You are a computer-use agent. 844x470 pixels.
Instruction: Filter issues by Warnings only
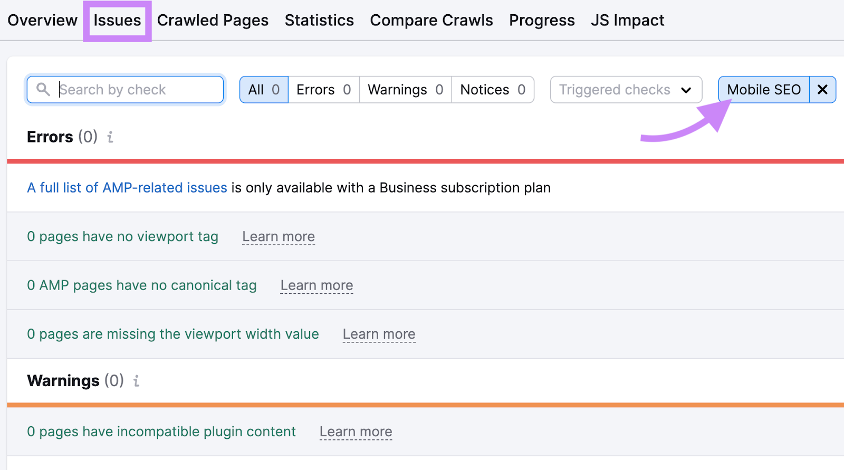point(405,89)
